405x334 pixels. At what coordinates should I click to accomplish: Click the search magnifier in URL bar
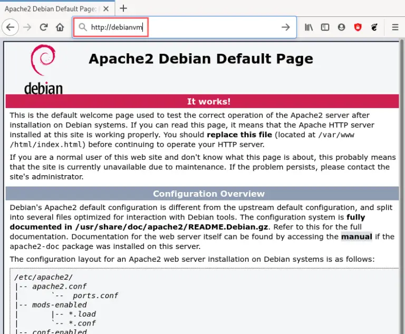tap(82, 27)
